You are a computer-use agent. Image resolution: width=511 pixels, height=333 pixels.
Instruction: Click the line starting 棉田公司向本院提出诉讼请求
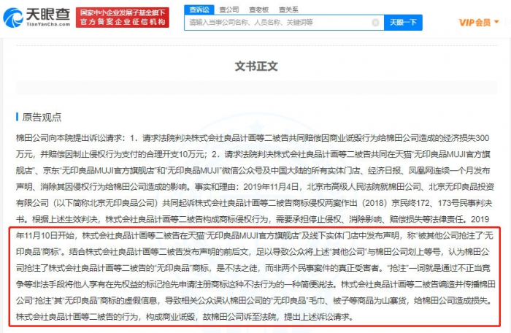253,138
